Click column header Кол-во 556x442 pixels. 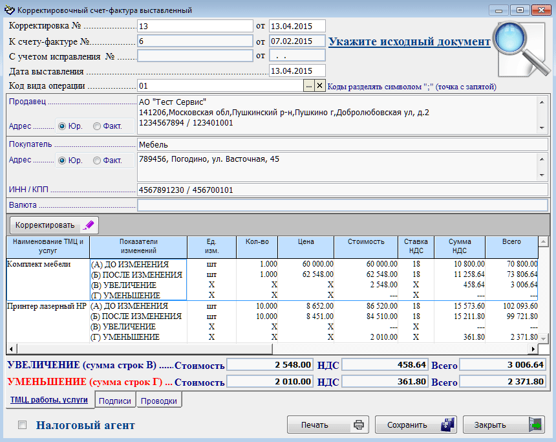click(x=257, y=247)
